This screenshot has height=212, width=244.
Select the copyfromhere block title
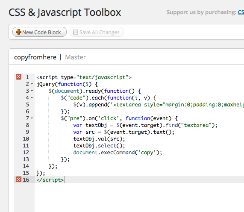pos(35,57)
